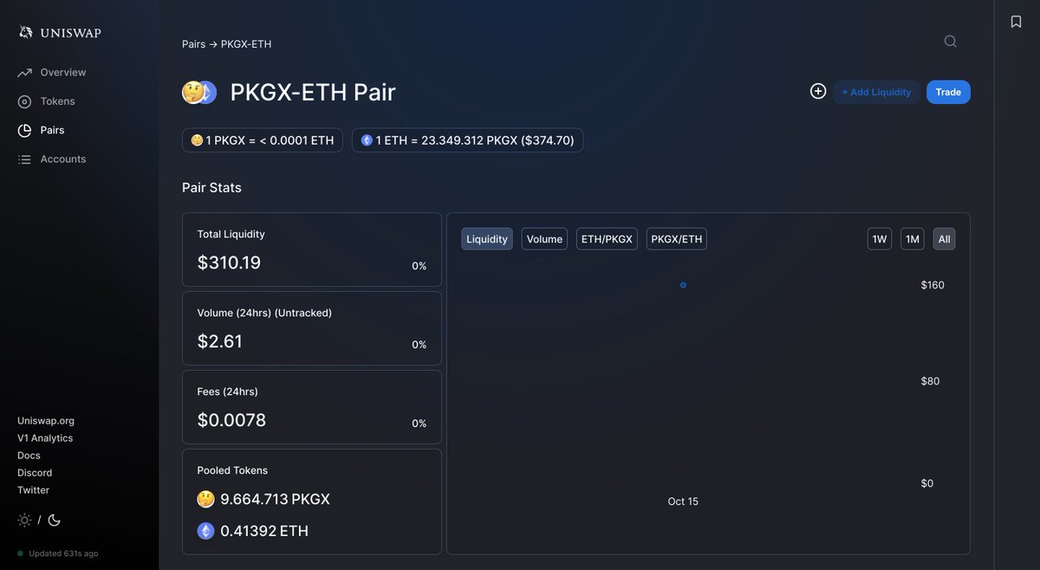Switch to light mode sun icon
The width and height of the screenshot is (1040, 570).
(x=24, y=520)
